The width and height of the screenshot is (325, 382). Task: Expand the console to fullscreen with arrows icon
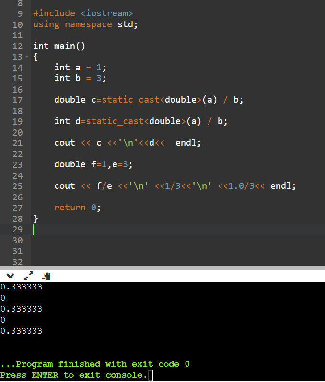click(28, 276)
